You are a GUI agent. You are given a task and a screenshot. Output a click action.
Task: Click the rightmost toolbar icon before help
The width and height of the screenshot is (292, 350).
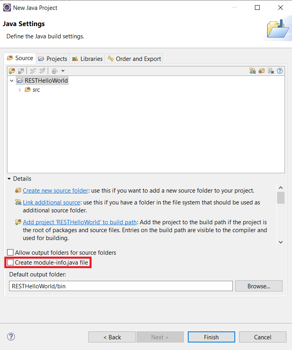pyautogui.click(x=271, y=71)
